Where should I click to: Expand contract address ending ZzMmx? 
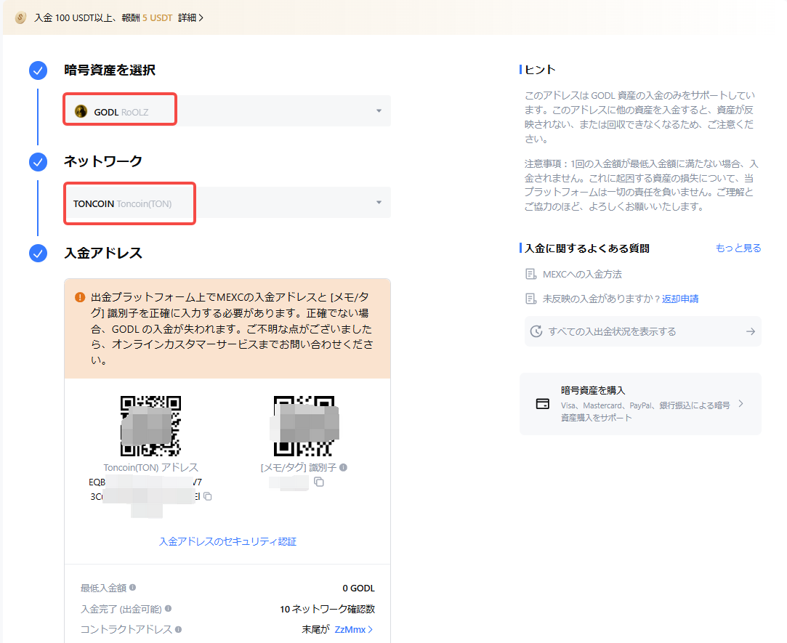(x=354, y=630)
